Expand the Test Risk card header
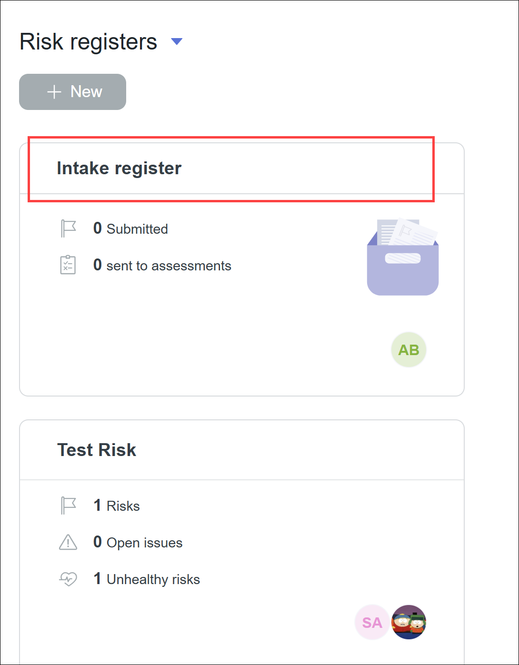 pyautogui.click(x=232, y=449)
